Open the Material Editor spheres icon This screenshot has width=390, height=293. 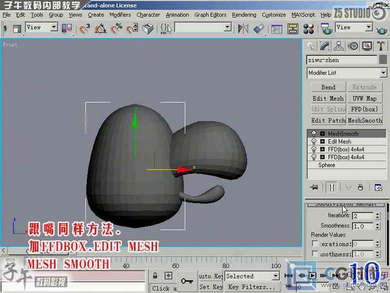pyautogui.click(x=308, y=29)
